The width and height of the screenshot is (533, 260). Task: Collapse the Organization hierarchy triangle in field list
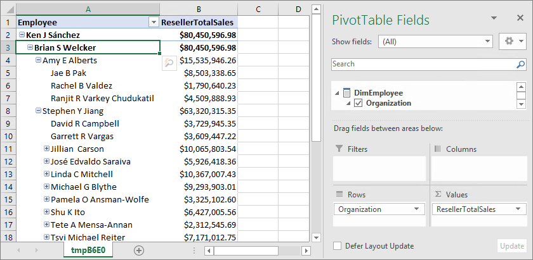tap(348, 103)
